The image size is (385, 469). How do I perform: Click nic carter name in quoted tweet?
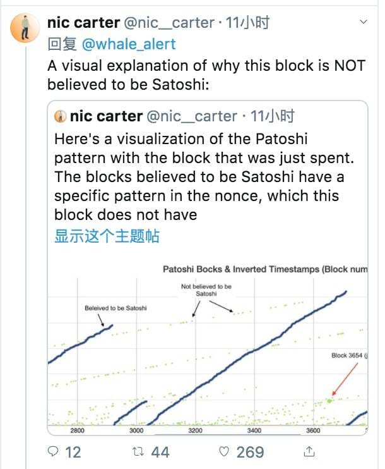(106, 116)
